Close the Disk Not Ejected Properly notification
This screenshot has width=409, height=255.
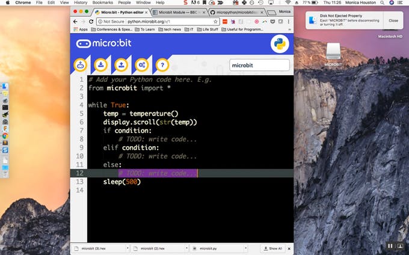393,20
